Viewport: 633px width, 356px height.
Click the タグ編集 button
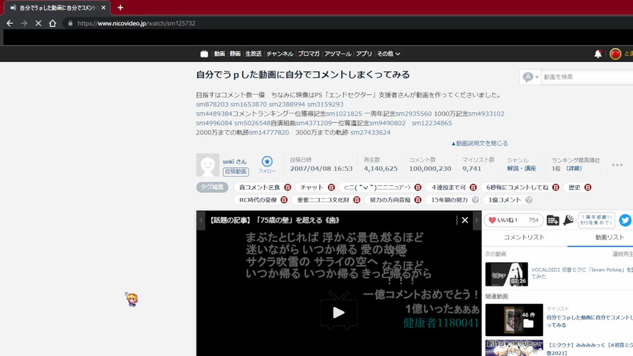coord(212,187)
